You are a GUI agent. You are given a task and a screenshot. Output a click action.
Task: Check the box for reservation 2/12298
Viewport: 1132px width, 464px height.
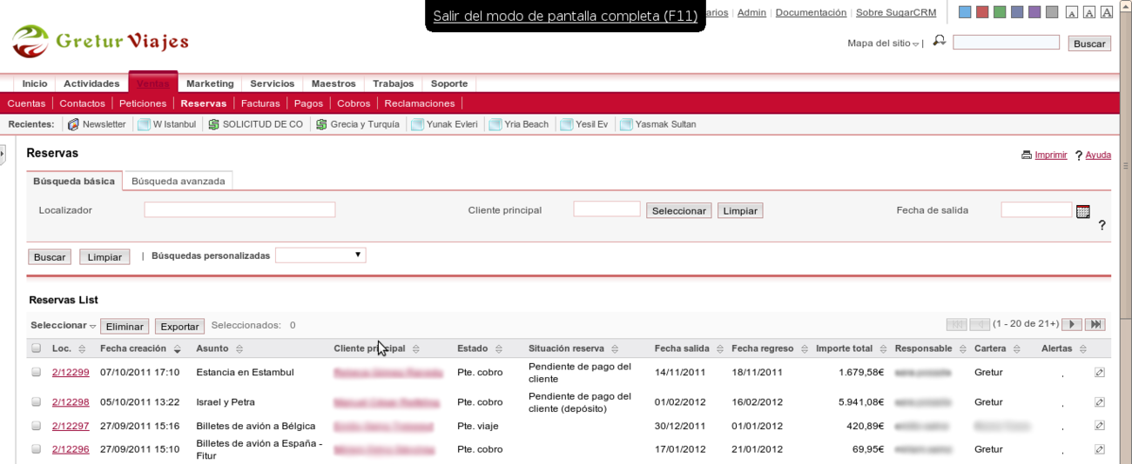(x=36, y=401)
